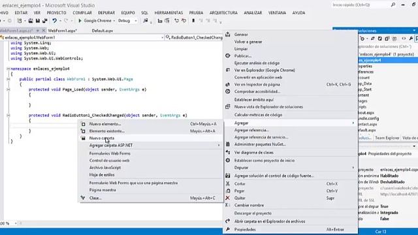Collapse the Page_Load method outline box

(8, 89)
